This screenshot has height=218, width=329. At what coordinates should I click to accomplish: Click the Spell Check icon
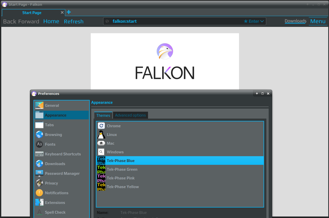click(39, 212)
